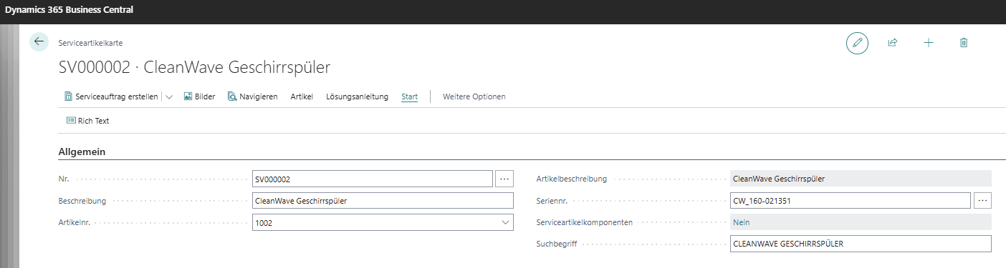Viewport: 1006px width, 268px height.
Task: Select the Start tab
Action: (x=409, y=96)
